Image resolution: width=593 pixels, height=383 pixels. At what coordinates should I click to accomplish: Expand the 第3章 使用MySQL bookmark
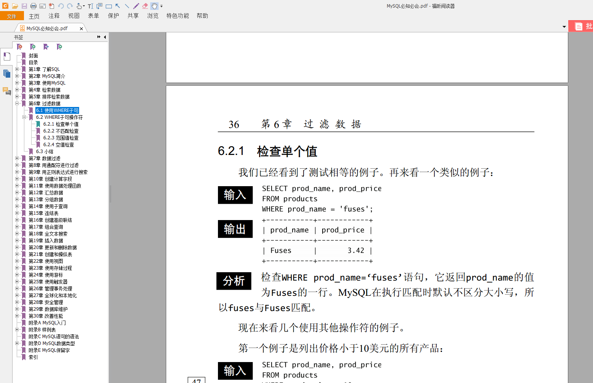17,83
